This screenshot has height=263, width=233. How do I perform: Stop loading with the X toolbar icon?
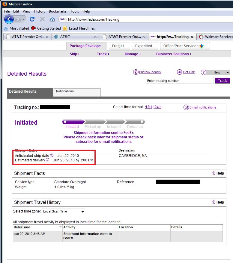tap(42, 19)
